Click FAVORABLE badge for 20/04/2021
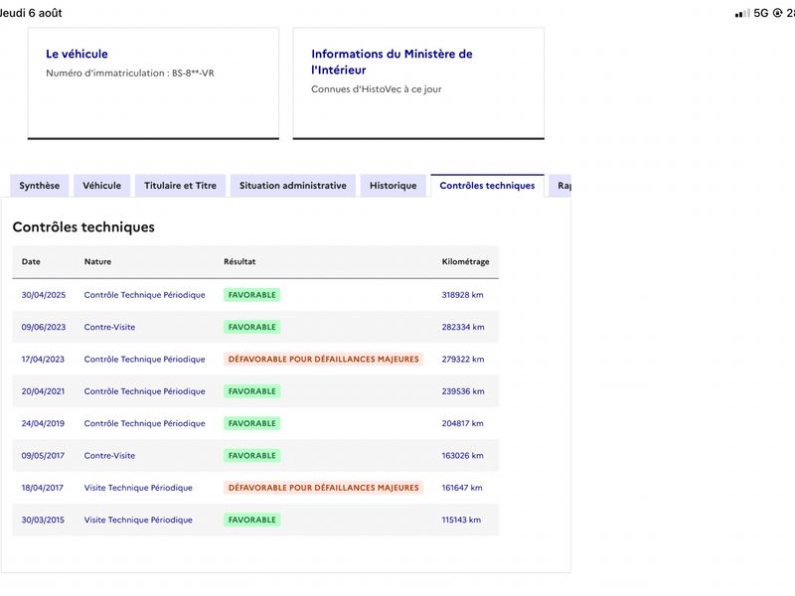Screen dimensions: 795x596 (252, 391)
